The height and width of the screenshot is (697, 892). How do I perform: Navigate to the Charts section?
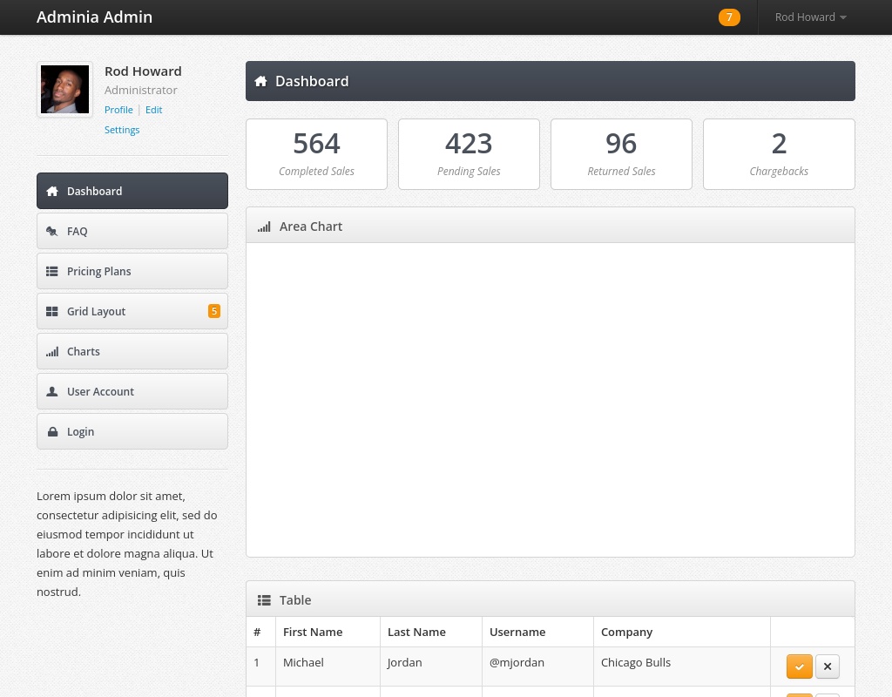point(132,351)
